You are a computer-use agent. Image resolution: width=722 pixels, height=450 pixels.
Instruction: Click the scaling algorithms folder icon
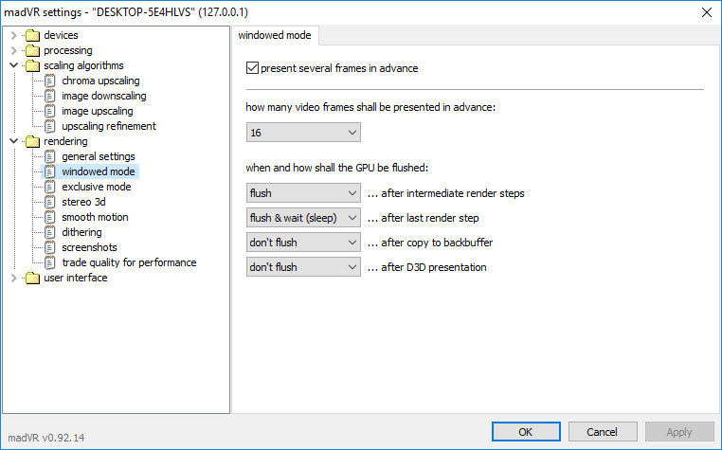(x=33, y=66)
